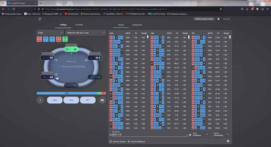This screenshot has height=147, width=271.
Task: Expand the 6-Max table size dropdown
Action: click(x=50, y=33)
